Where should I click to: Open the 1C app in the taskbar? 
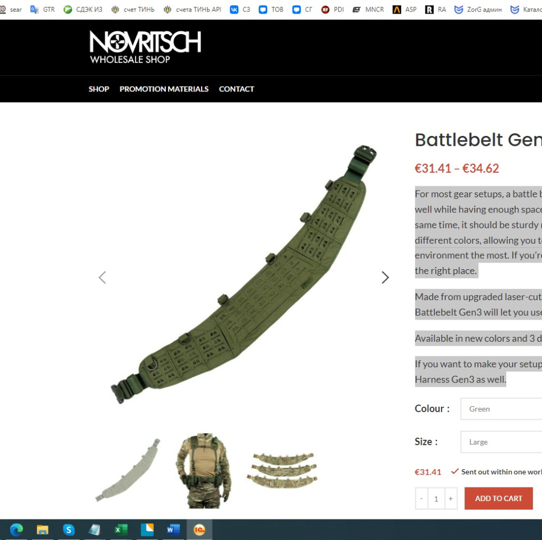click(199, 529)
